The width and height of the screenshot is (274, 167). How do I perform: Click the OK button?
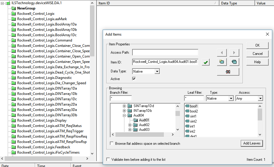pyautogui.click(x=257, y=45)
